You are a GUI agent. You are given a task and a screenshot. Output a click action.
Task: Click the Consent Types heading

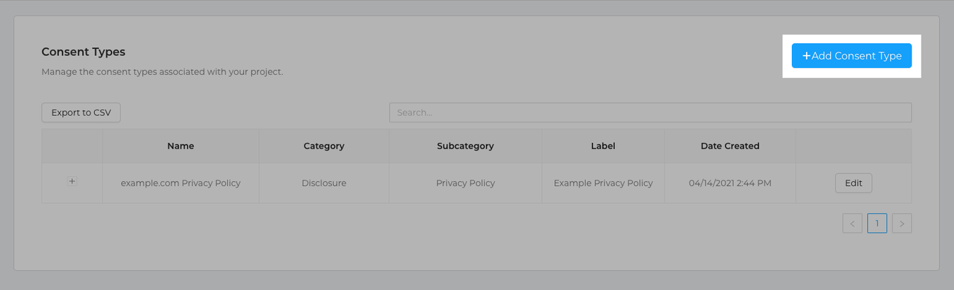coord(84,52)
